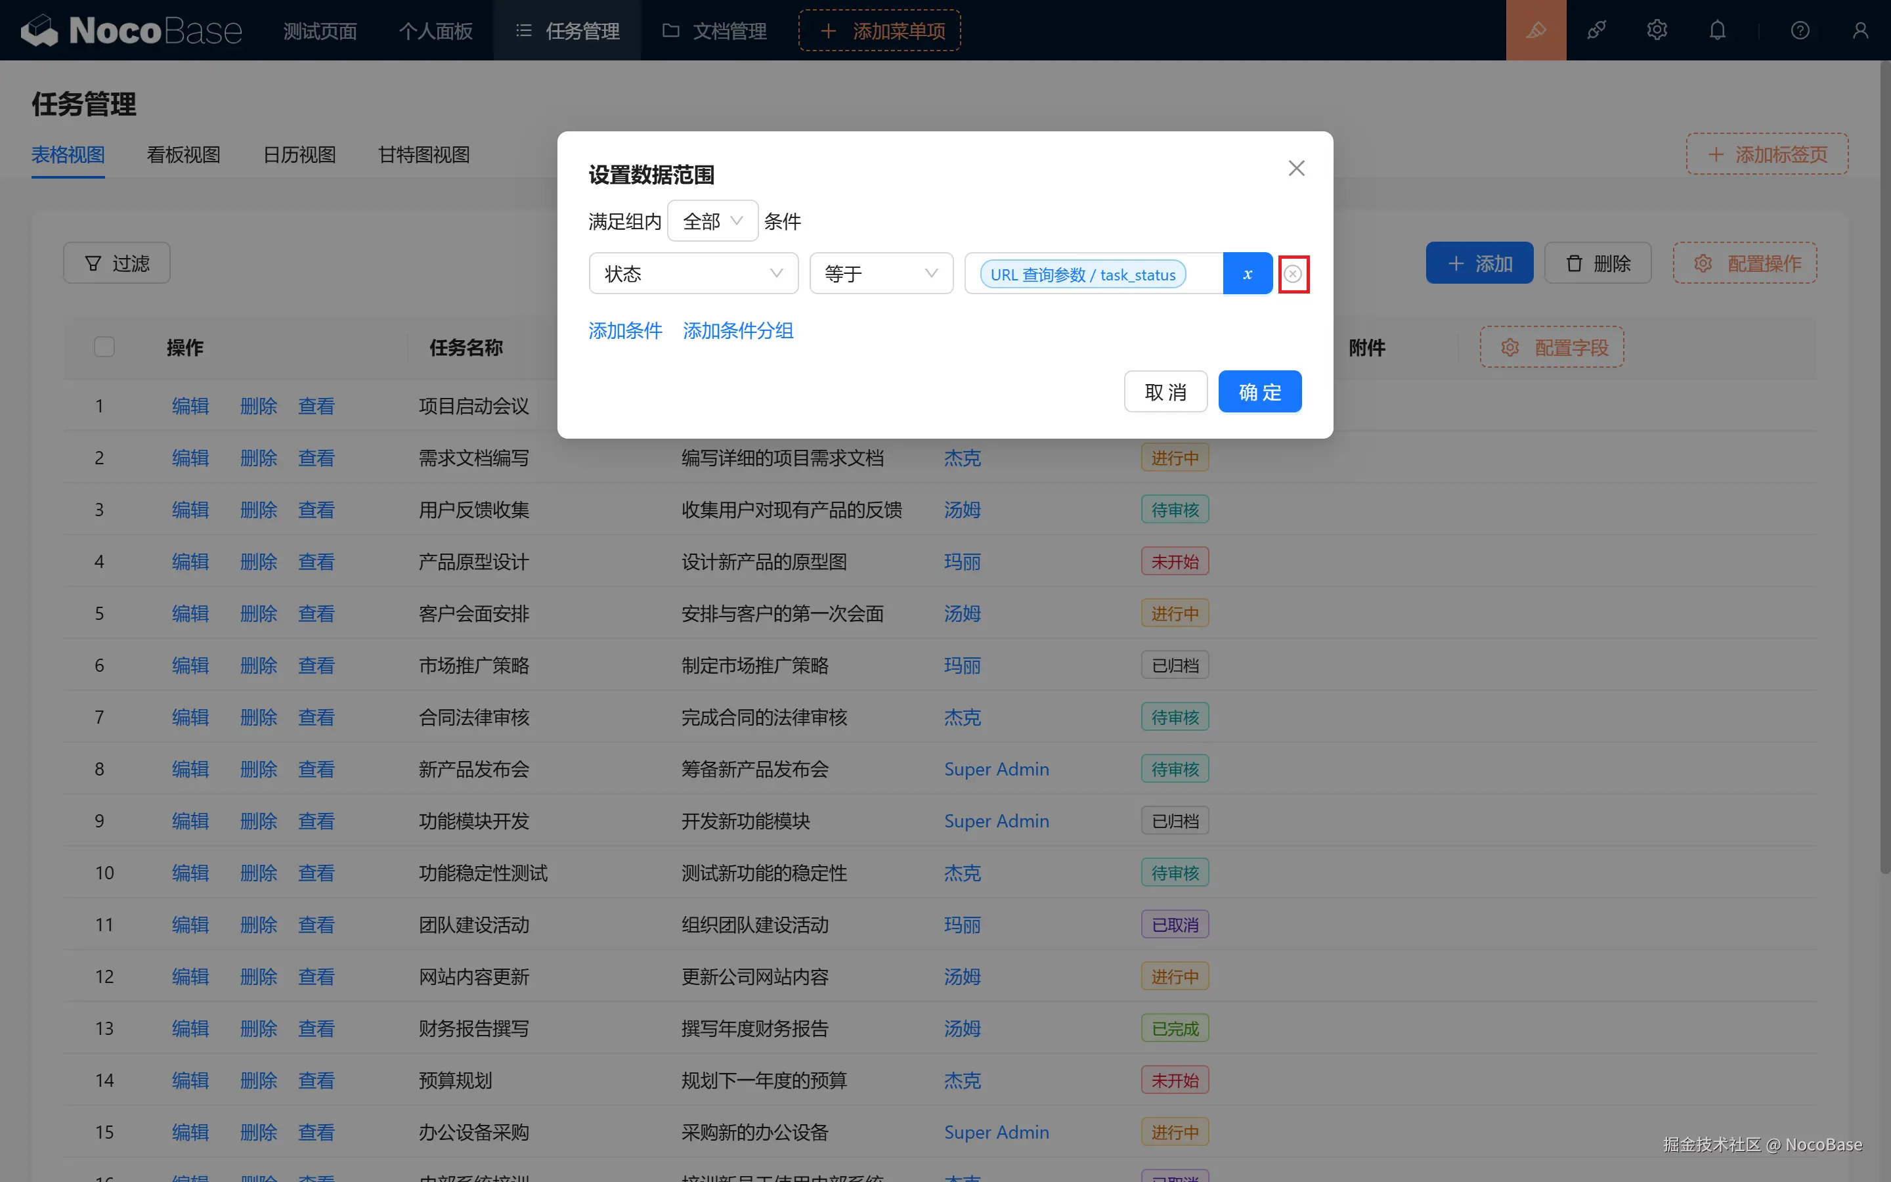Open the settings gear in the top bar

click(1657, 30)
